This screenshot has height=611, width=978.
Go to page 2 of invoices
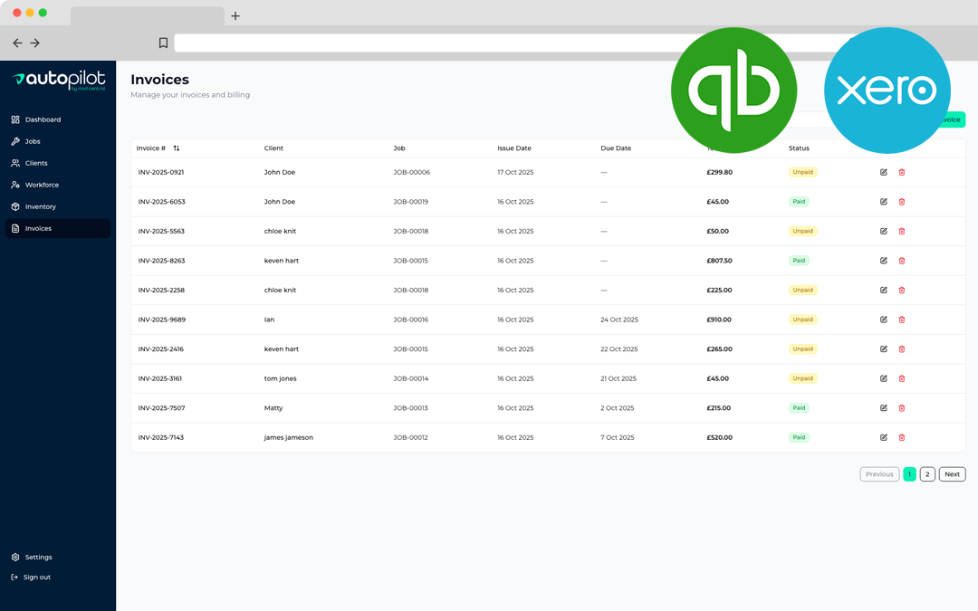pyautogui.click(x=926, y=473)
